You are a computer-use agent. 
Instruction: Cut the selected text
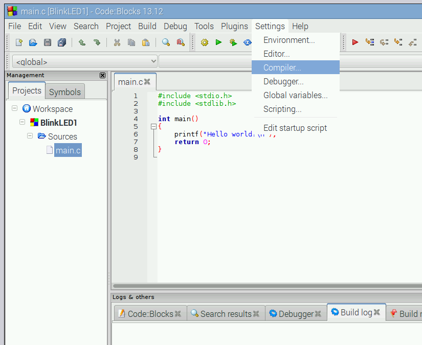[x=116, y=42]
